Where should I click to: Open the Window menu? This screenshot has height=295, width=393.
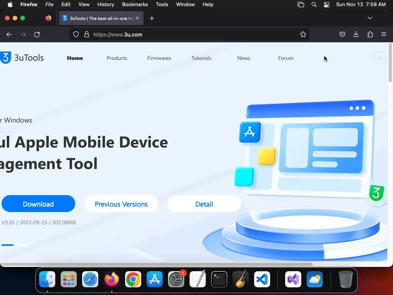coord(185,5)
